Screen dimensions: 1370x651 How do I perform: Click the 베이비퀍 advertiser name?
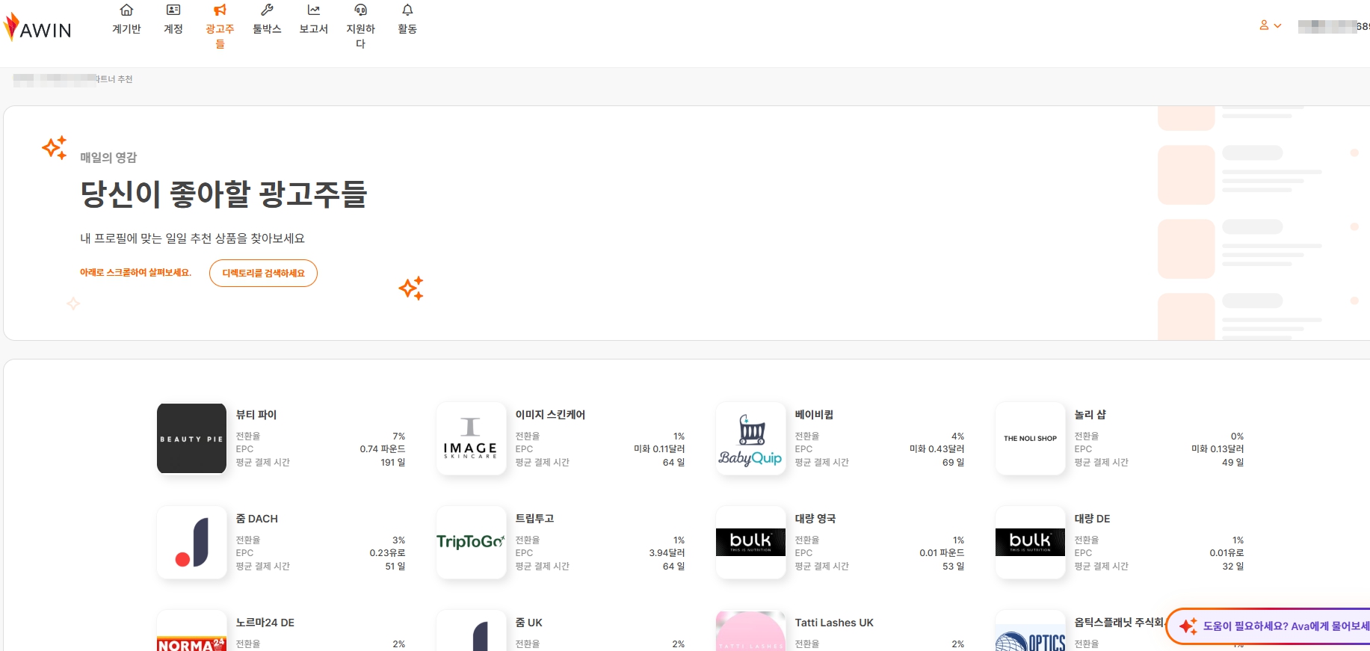tap(814, 415)
